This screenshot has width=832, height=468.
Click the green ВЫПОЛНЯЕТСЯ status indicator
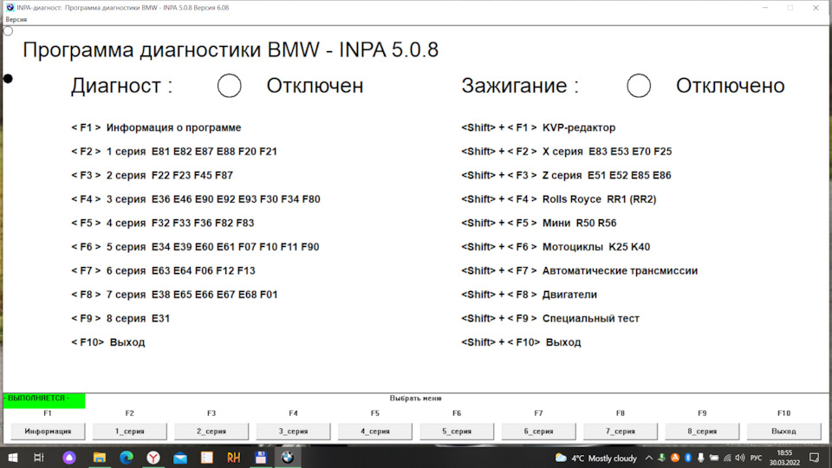[x=44, y=400]
